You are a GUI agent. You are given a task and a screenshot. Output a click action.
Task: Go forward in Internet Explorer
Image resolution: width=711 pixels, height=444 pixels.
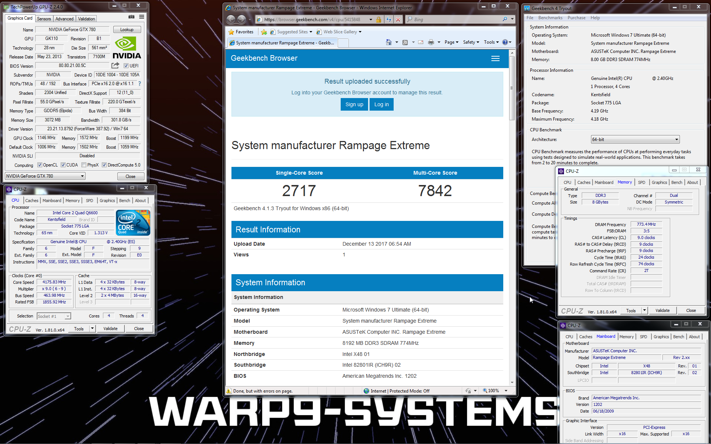241,19
